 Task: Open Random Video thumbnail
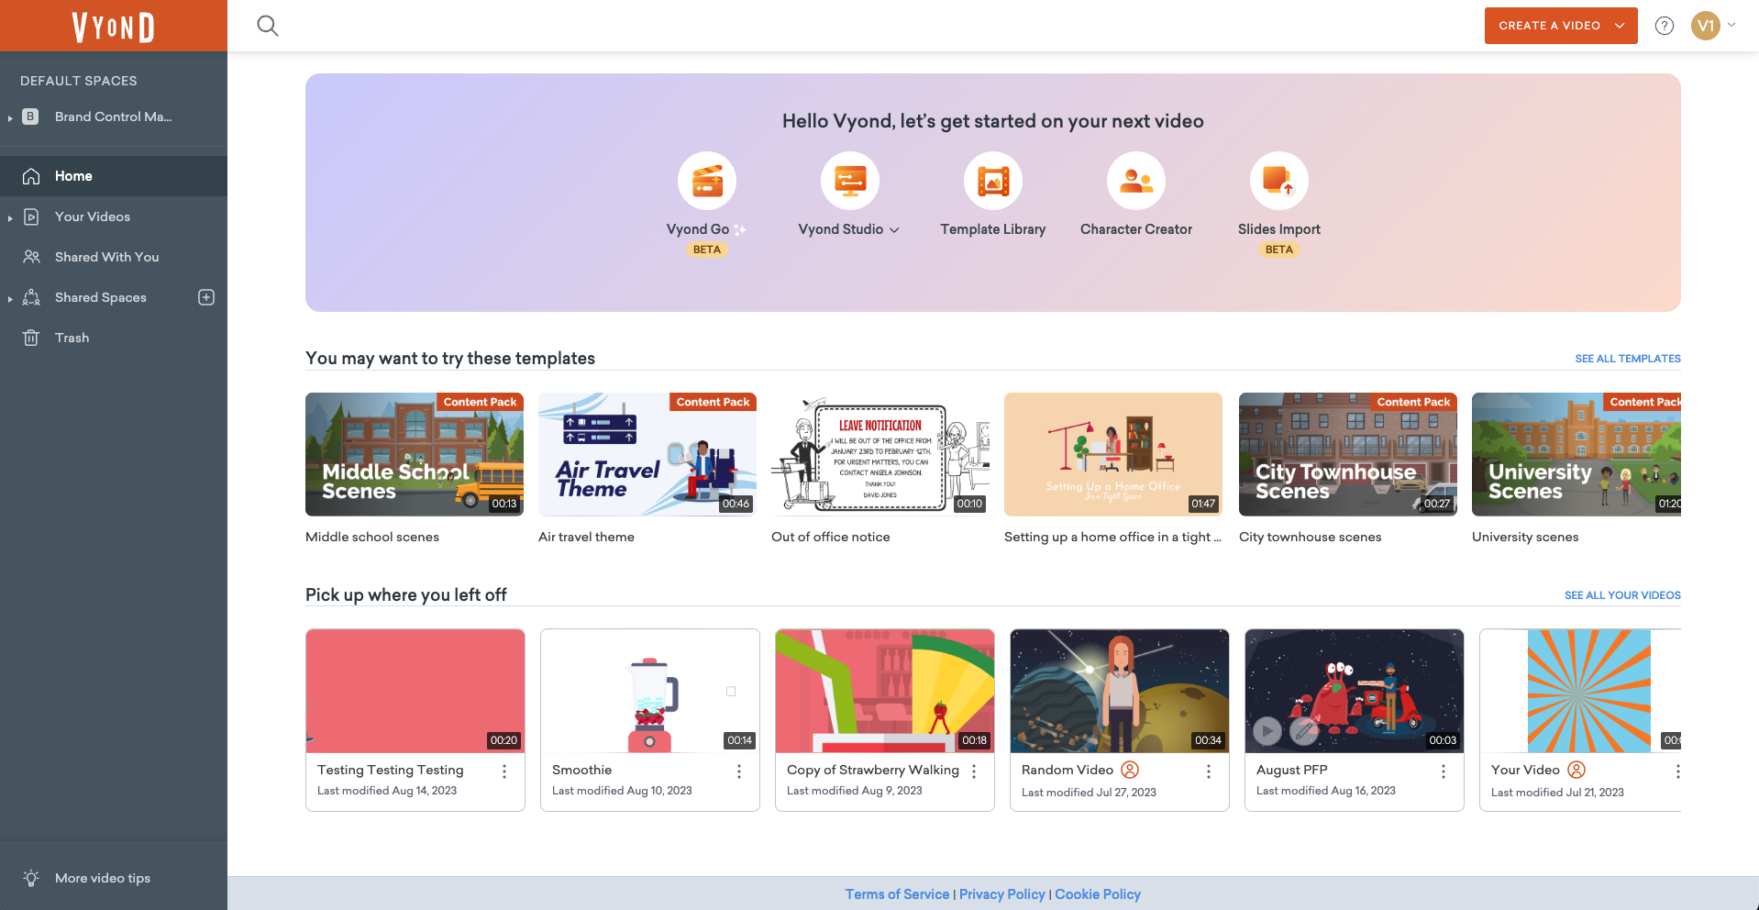pyautogui.click(x=1120, y=691)
